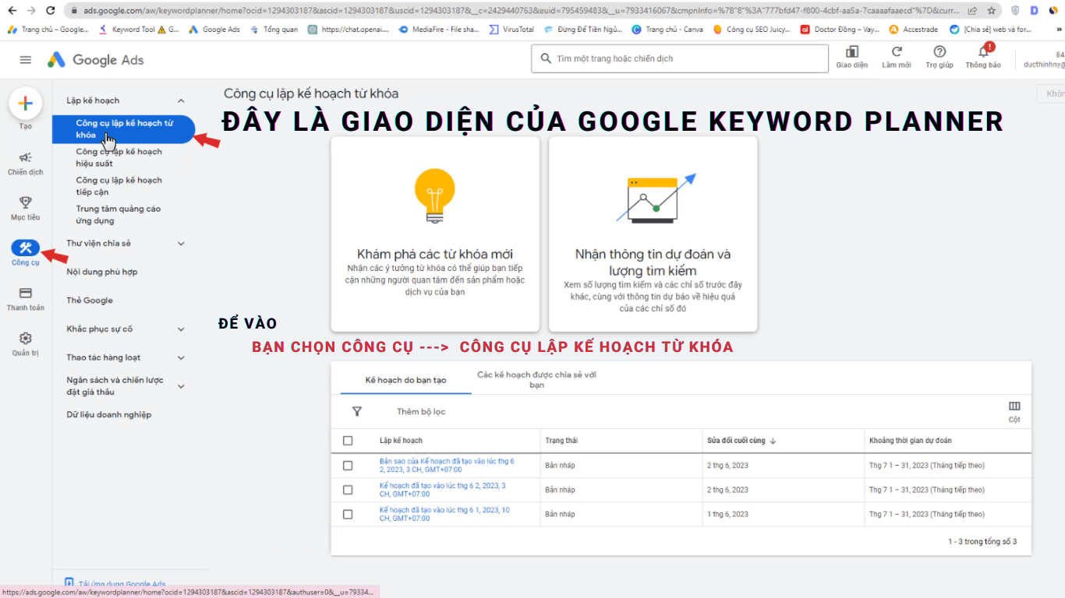Click the search field for pages or campaigns

tap(678, 58)
